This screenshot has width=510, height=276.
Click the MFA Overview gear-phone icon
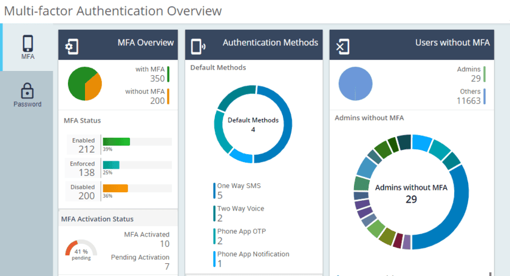pyautogui.click(x=72, y=46)
